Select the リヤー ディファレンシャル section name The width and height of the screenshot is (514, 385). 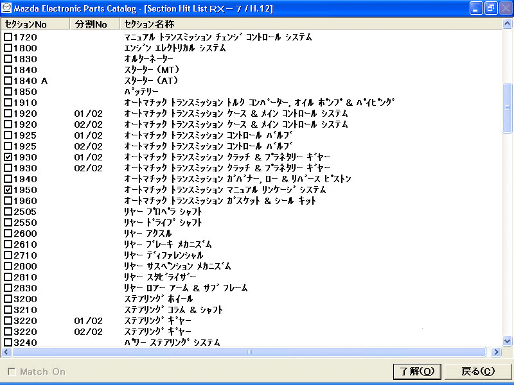(x=164, y=255)
